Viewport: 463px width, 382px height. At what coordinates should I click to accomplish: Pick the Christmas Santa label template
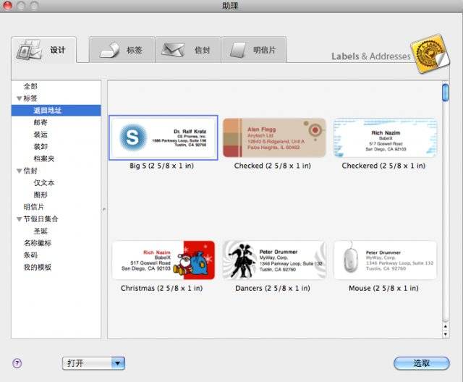[163, 260]
